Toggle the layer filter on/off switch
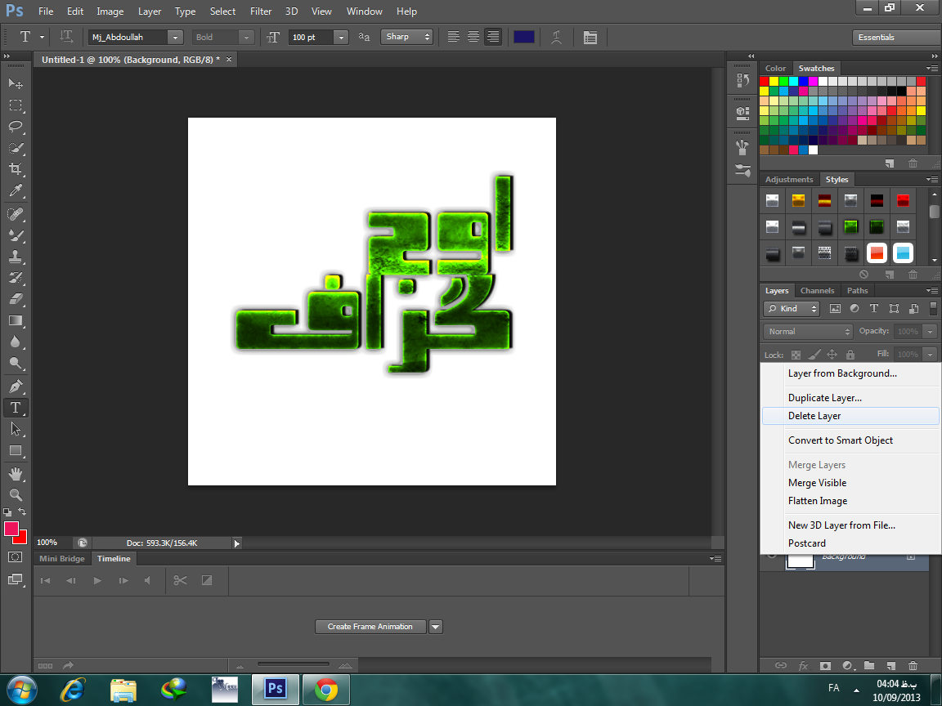 [933, 308]
